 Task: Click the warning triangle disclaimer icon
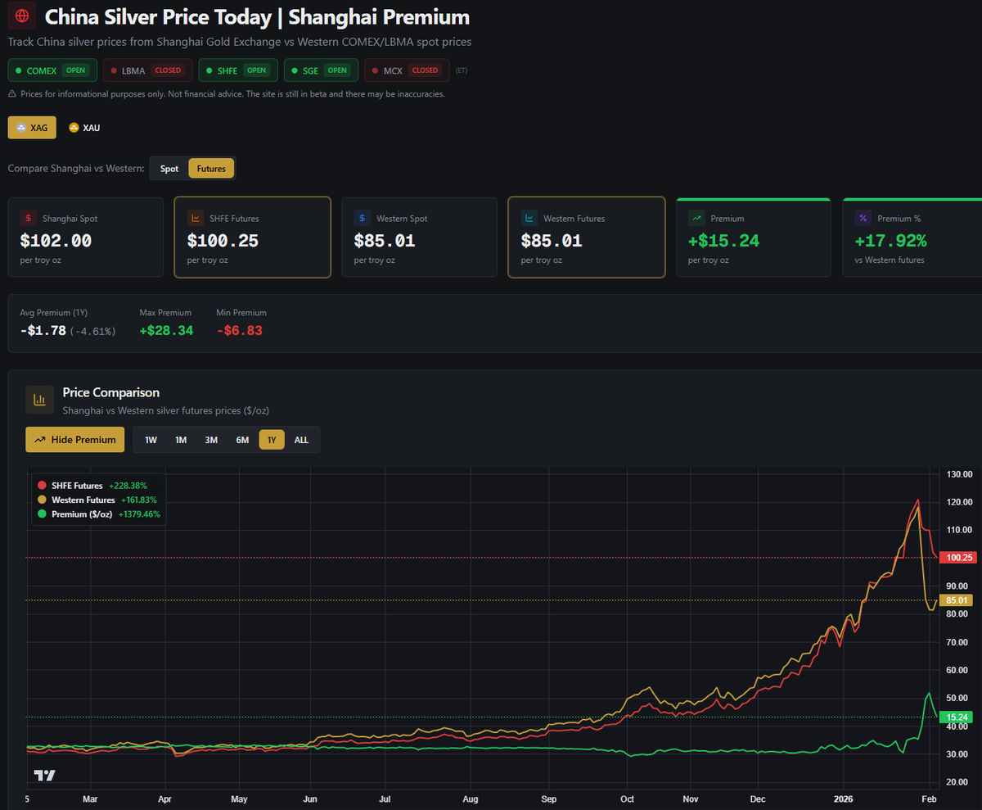pos(11,94)
